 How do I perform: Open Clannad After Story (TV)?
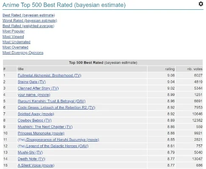[x=38, y=88]
